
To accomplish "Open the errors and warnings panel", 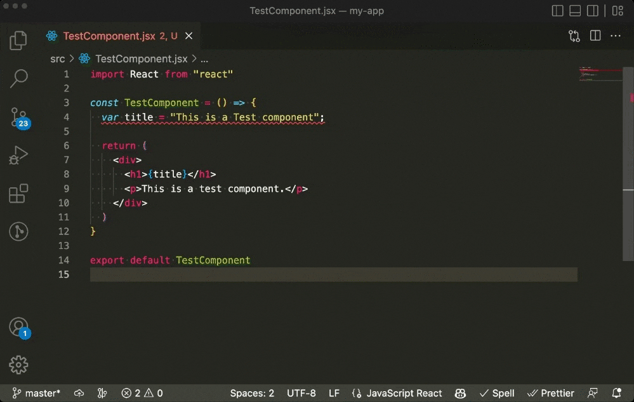I will tap(141, 392).
